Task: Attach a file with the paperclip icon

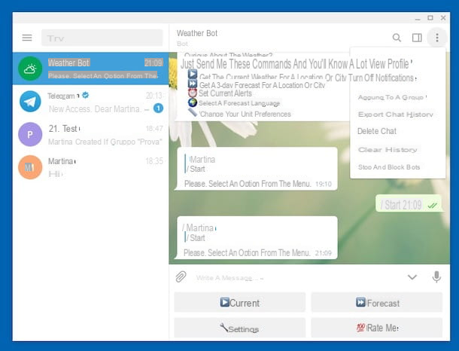Action: coord(181,276)
